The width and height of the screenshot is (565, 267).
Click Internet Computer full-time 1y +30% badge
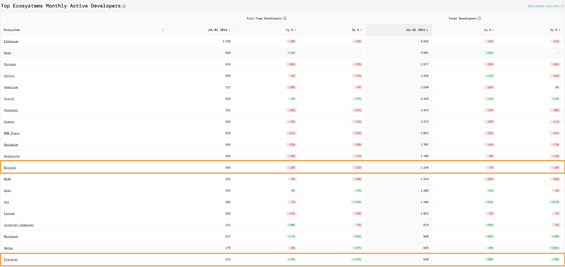click(x=291, y=225)
